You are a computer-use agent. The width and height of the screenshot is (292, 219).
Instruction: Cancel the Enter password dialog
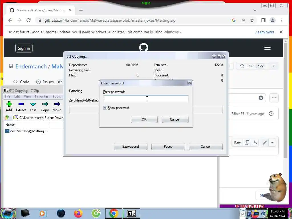tap(175, 119)
